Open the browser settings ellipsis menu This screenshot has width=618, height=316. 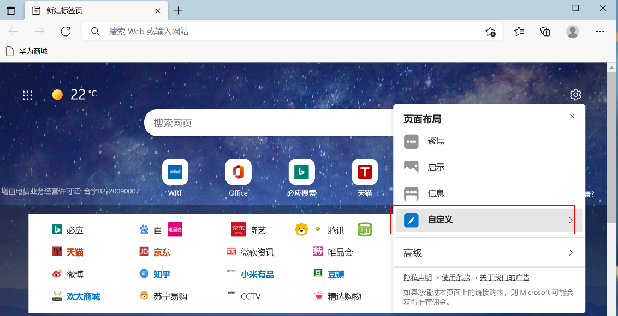click(600, 32)
